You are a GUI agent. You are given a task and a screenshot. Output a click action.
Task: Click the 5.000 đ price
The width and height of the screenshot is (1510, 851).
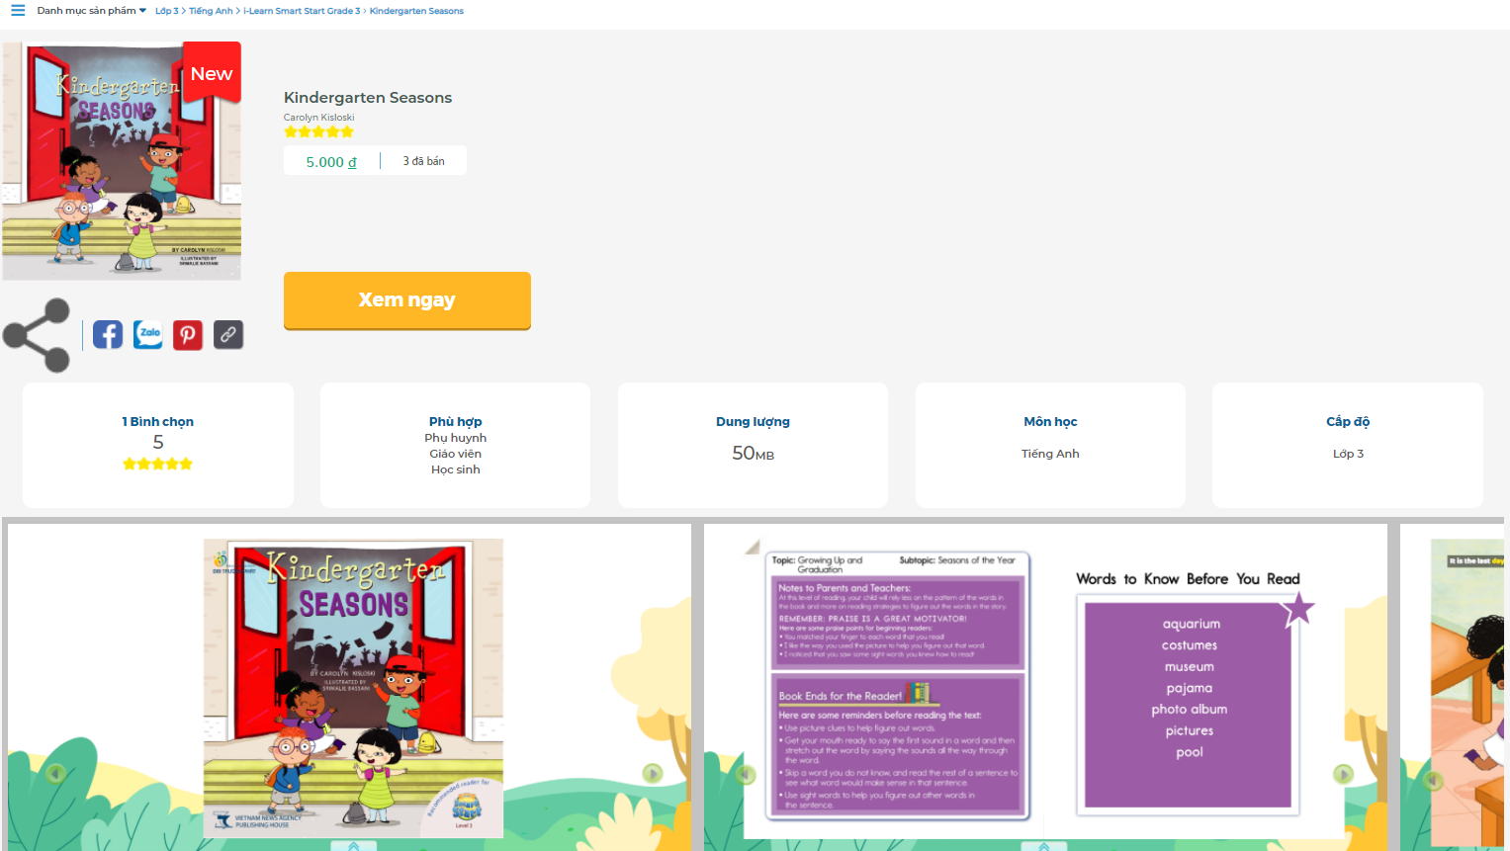point(331,162)
